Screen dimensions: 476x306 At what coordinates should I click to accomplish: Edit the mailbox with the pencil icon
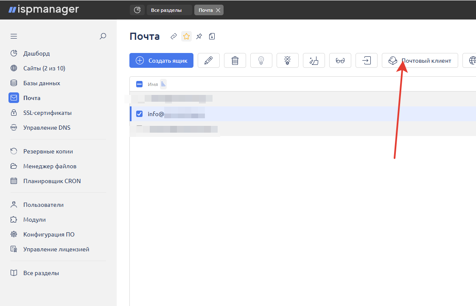(x=209, y=60)
